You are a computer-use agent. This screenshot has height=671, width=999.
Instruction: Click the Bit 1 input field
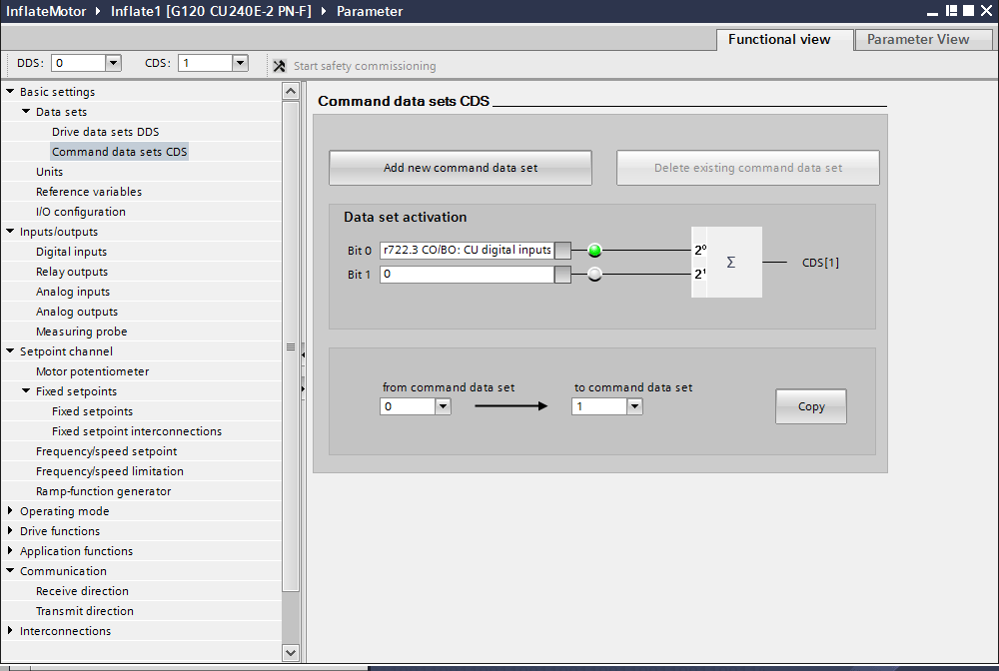click(466, 275)
